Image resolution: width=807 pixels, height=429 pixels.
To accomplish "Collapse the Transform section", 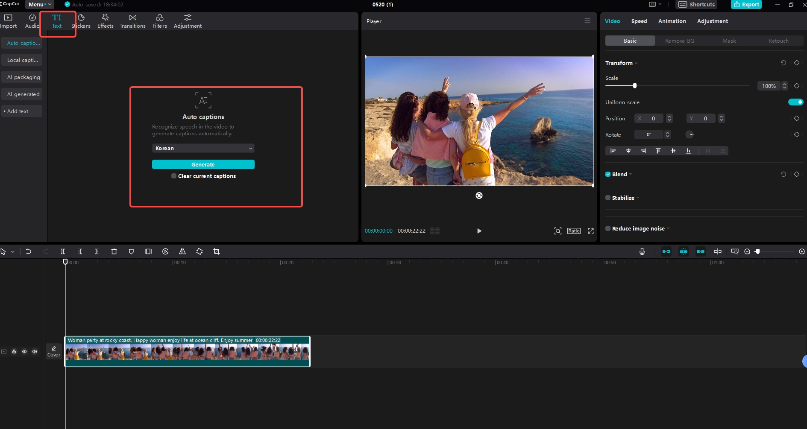I will [x=636, y=63].
